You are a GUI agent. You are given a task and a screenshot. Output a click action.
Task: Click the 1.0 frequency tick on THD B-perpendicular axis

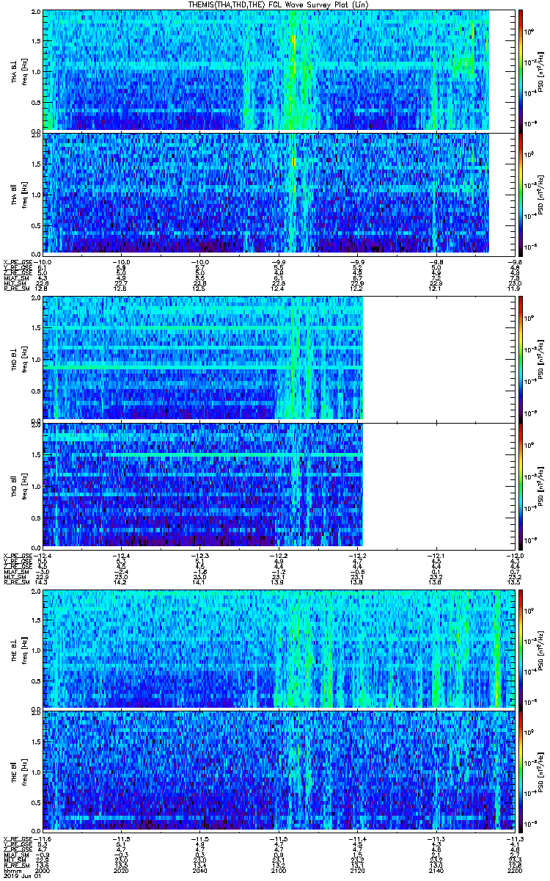[x=37, y=359]
